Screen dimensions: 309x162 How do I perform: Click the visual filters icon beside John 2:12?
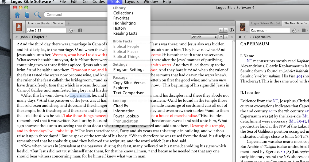click(71, 30)
